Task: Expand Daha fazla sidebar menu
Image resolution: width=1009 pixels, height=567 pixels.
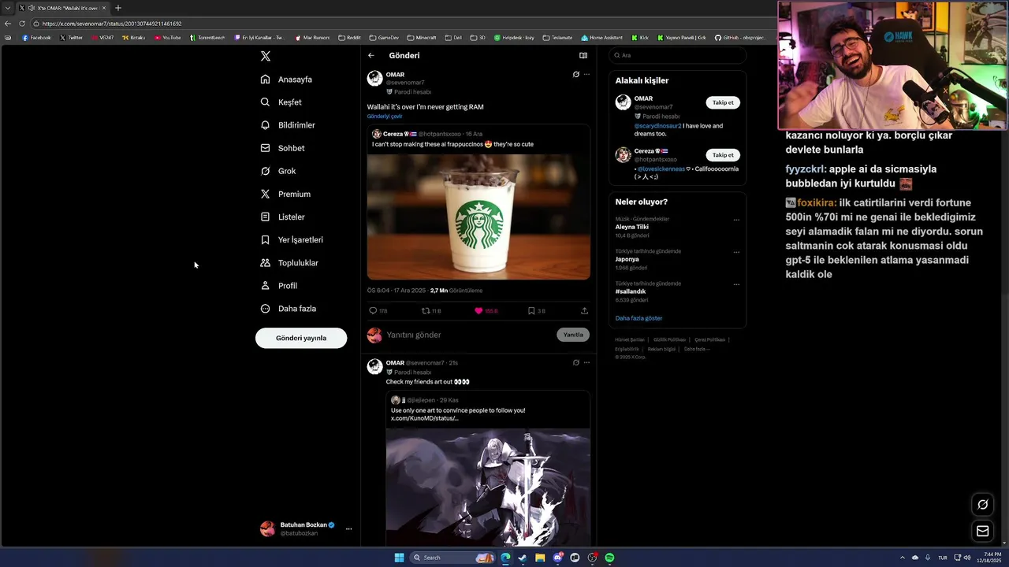Action: pos(289,309)
